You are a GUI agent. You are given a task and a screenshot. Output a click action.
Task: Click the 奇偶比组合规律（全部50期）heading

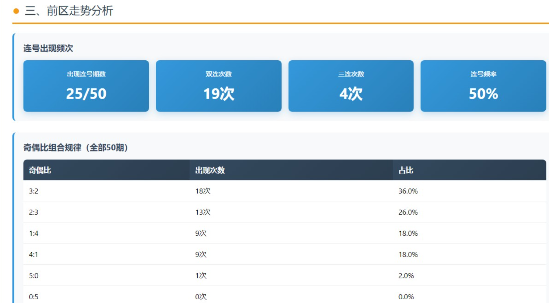[x=76, y=148]
